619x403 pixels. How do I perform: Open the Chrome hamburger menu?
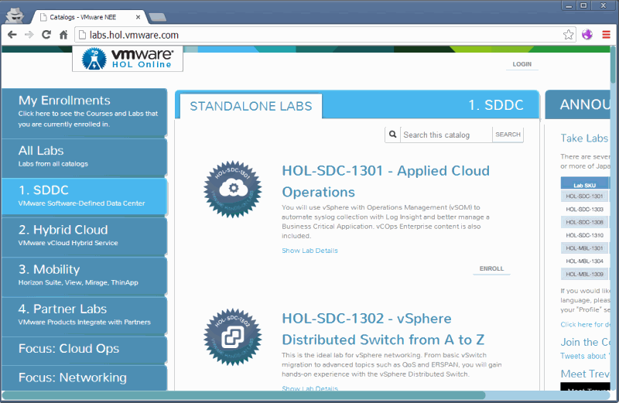tap(606, 35)
